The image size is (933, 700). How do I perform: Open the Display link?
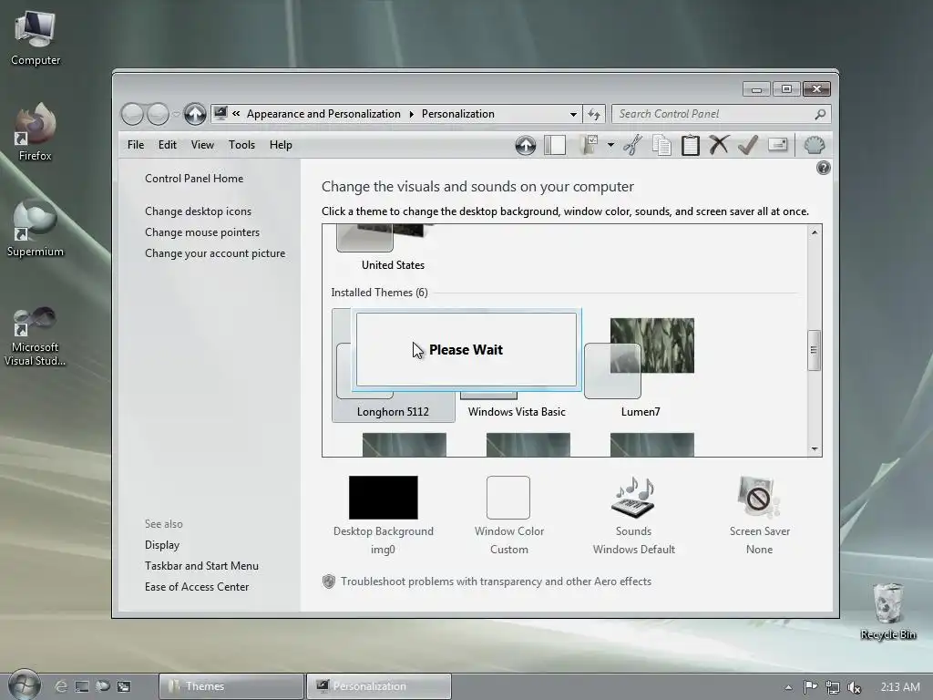(x=162, y=545)
